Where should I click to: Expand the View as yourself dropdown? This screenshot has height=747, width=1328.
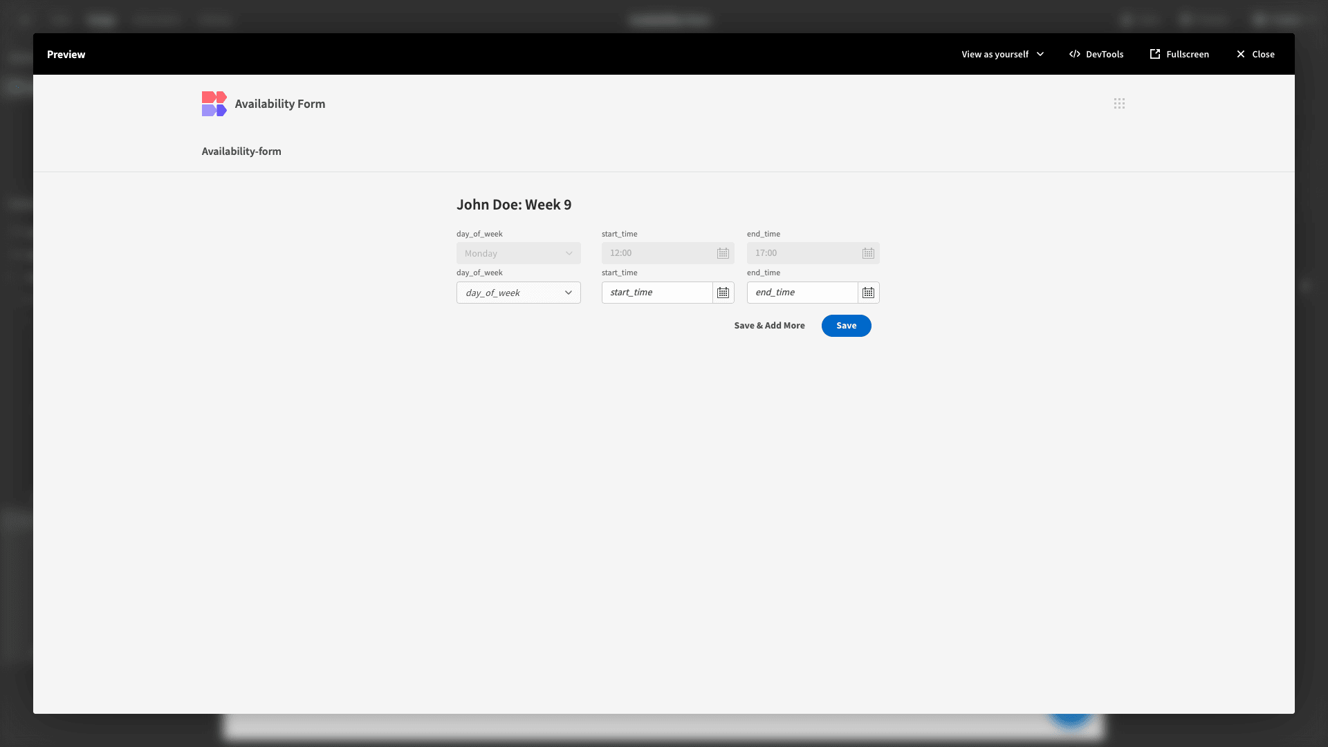point(1002,54)
